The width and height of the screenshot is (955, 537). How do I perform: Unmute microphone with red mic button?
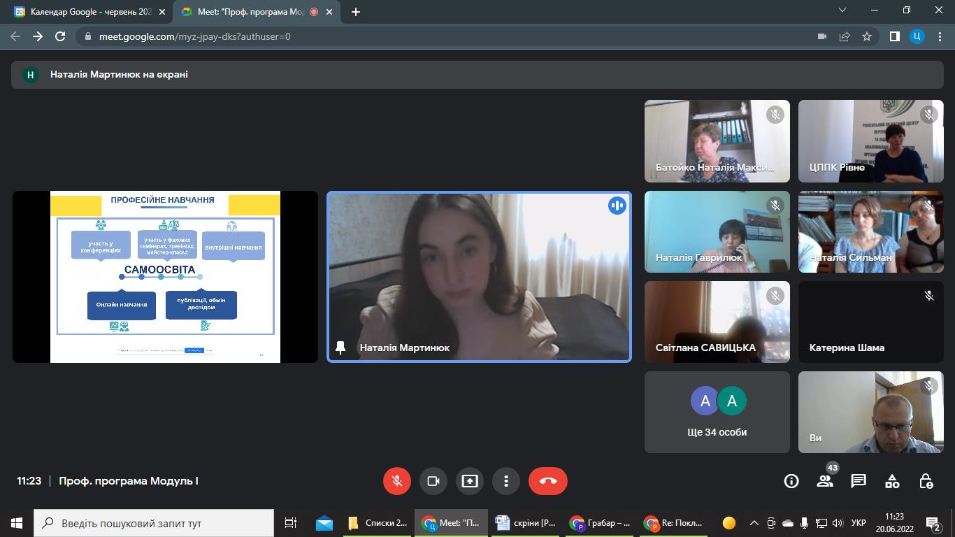[397, 481]
